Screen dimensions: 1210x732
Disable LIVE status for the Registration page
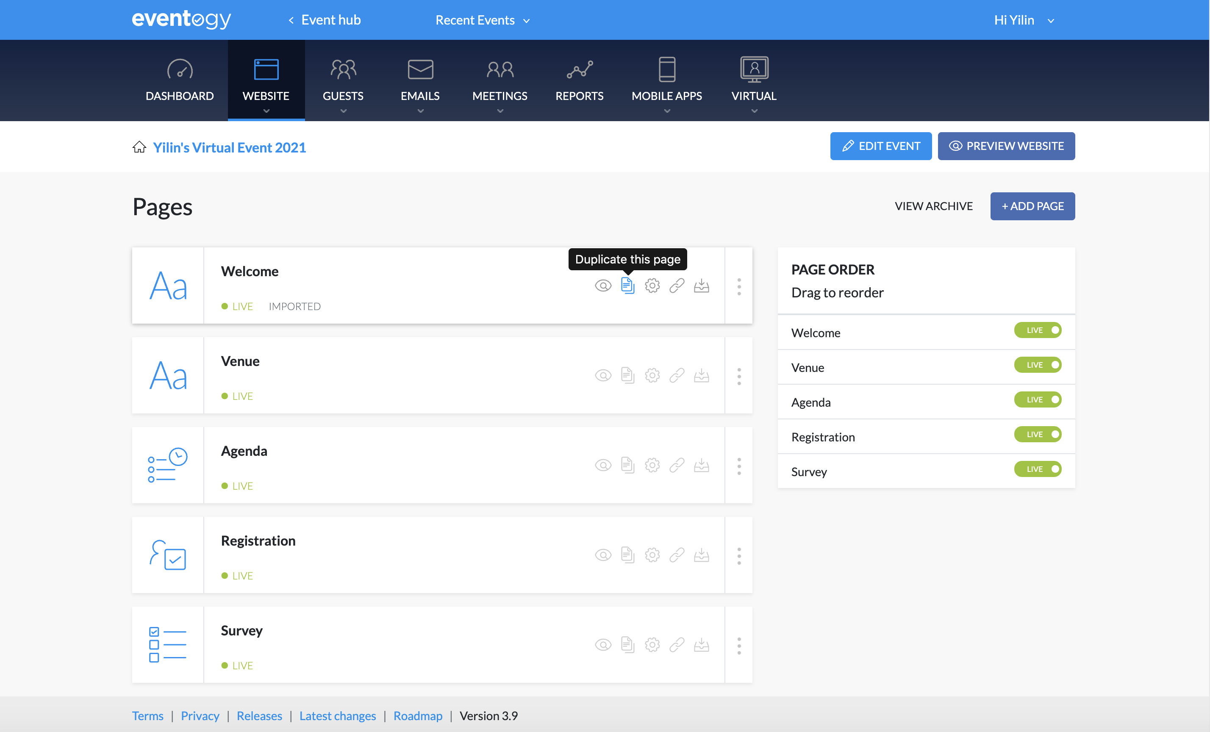coord(1038,434)
